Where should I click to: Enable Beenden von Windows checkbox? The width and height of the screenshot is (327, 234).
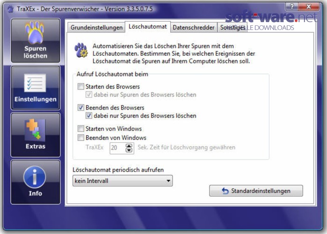tap(81, 138)
